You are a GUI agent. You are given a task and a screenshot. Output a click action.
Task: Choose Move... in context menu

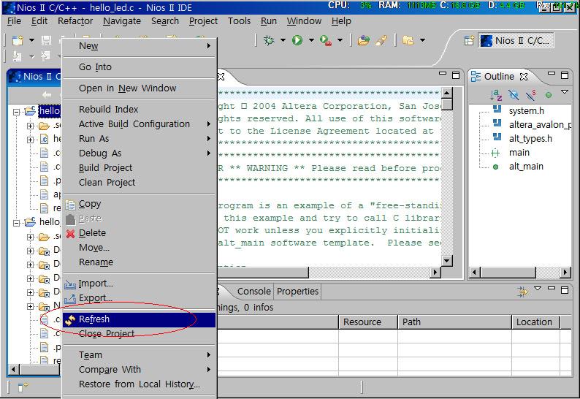coord(139,248)
